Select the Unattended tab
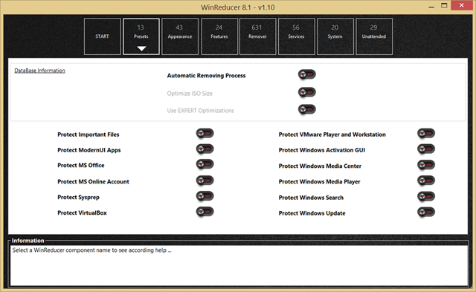Screen dimensions: 476x292 [374, 36]
